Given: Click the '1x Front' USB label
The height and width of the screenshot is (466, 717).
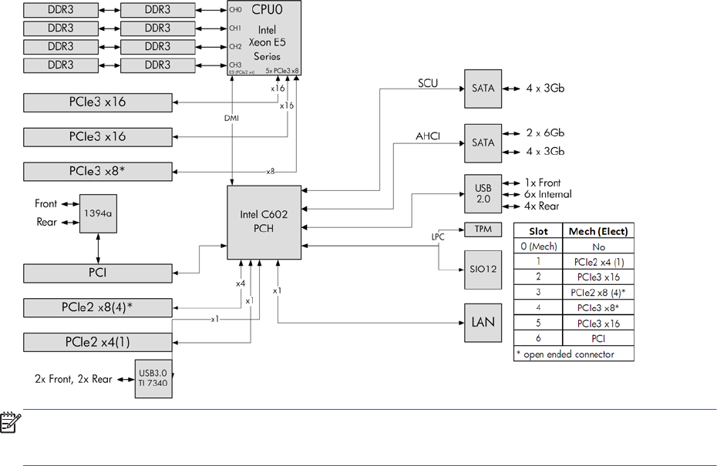Looking at the screenshot, I should (542, 183).
